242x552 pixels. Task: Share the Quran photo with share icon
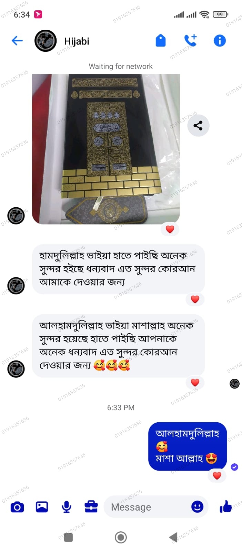pyautogui.click(x=198, y=126)
